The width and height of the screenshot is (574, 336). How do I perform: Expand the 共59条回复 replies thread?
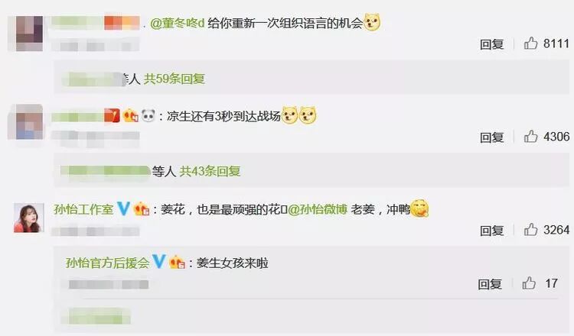pyautogui.click(x=174, y=79)
